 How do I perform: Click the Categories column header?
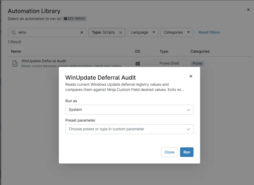pos(200,51)
